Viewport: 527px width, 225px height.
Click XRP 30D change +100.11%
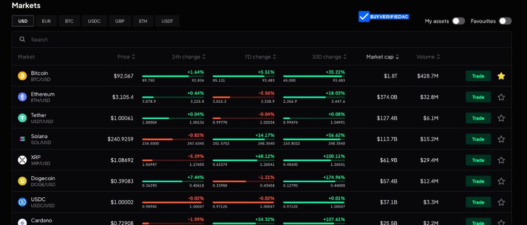[x=333, y=156]
